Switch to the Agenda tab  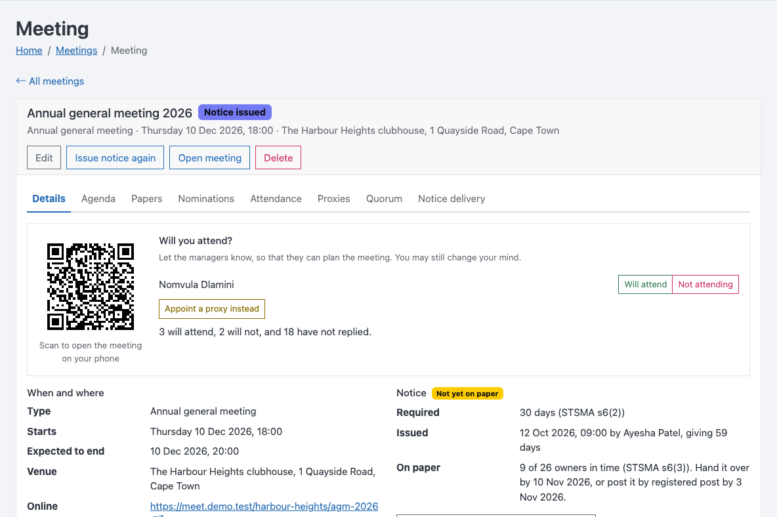click(x=98, y=199)
